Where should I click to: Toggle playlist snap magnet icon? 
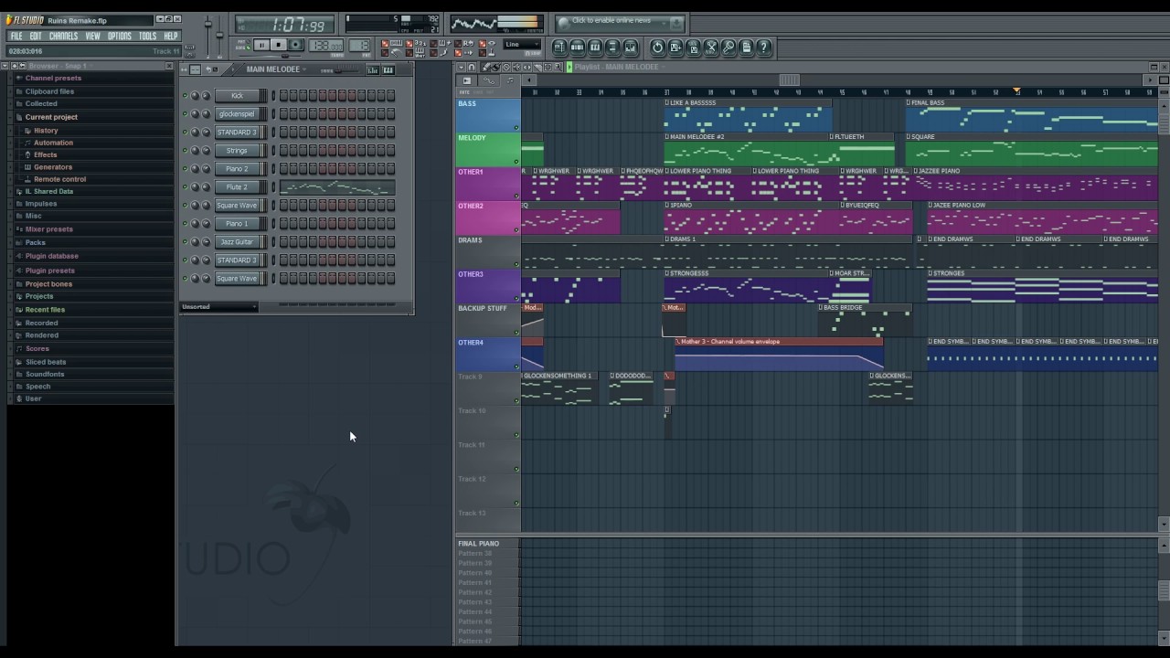point(472,68)
